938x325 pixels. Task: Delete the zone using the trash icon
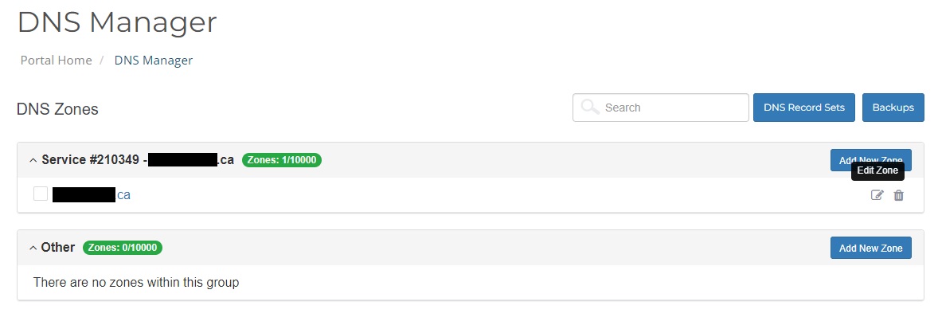[x=898, y=195]
